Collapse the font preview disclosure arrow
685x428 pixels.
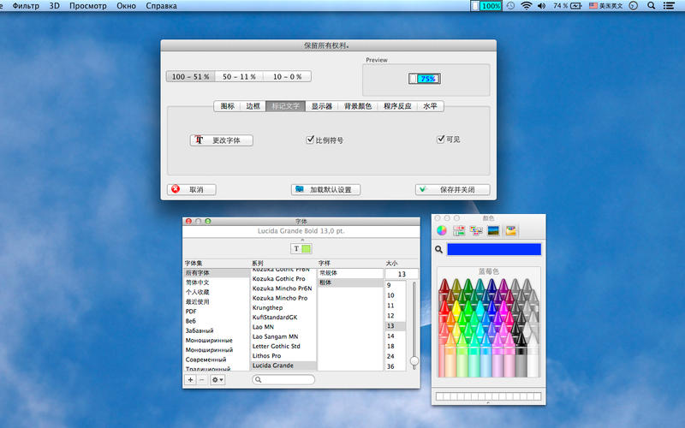[301, 239]
